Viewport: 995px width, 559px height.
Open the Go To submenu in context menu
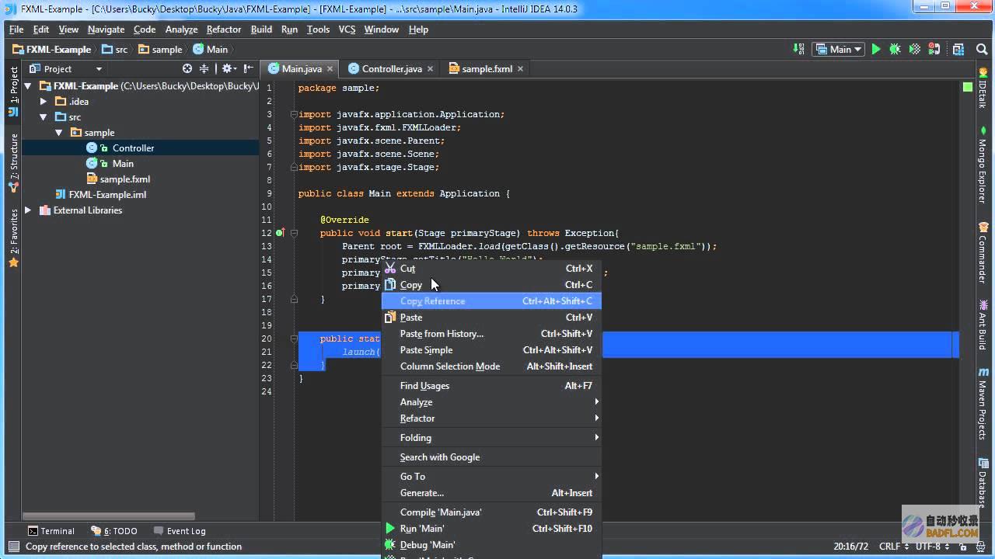[491, 477]
